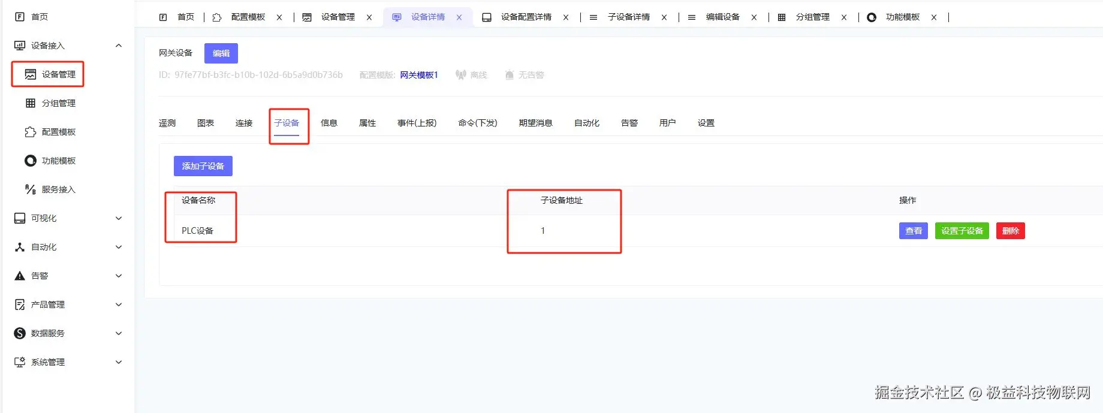Click the 添加子设备 button
This screenshot has width=1103, height=413.
pos(203,166)
